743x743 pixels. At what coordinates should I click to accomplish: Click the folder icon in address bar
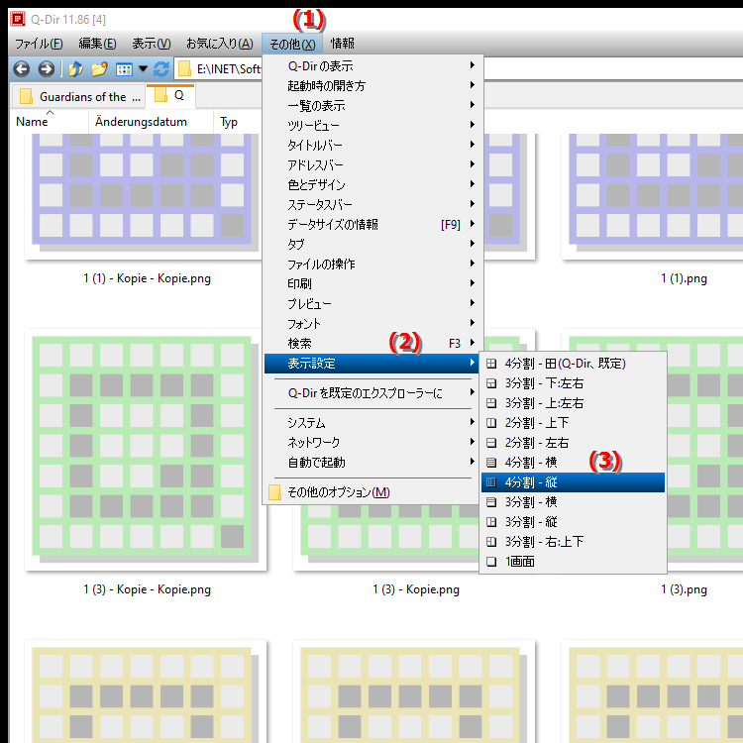click(184, 69)
